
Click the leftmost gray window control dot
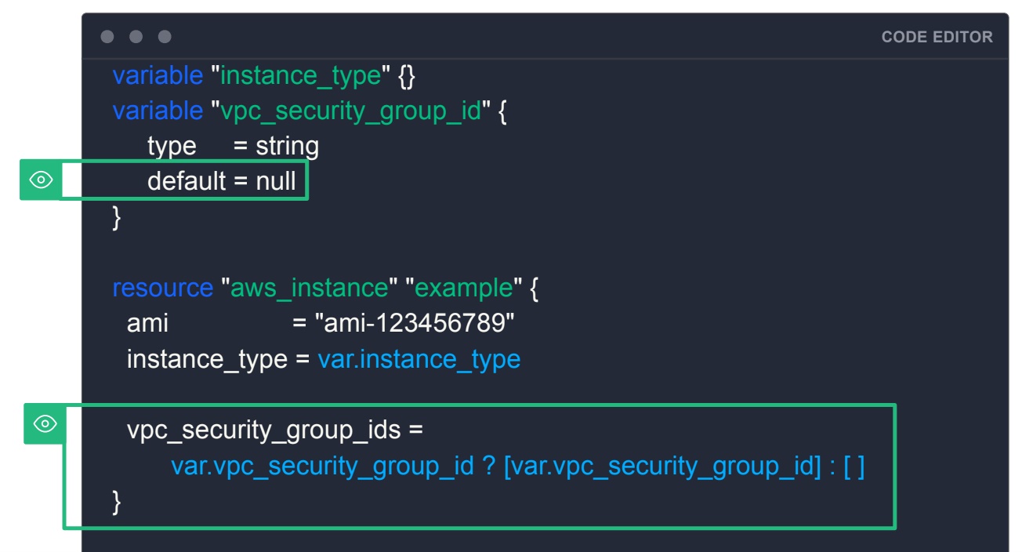coord(107,37)
